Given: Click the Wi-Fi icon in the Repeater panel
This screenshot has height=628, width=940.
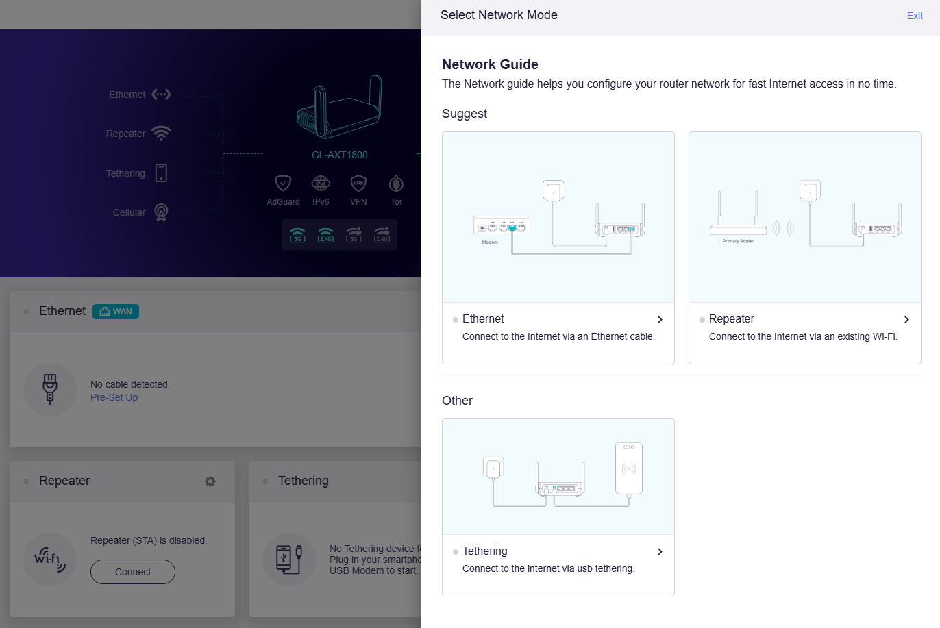Looking at the screenshot, I should click(49, 560).
